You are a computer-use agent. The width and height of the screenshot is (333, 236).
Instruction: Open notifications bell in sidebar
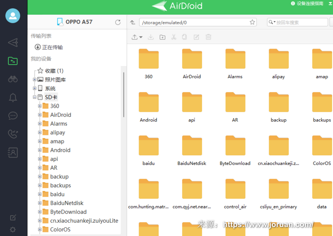click(13, 97)
